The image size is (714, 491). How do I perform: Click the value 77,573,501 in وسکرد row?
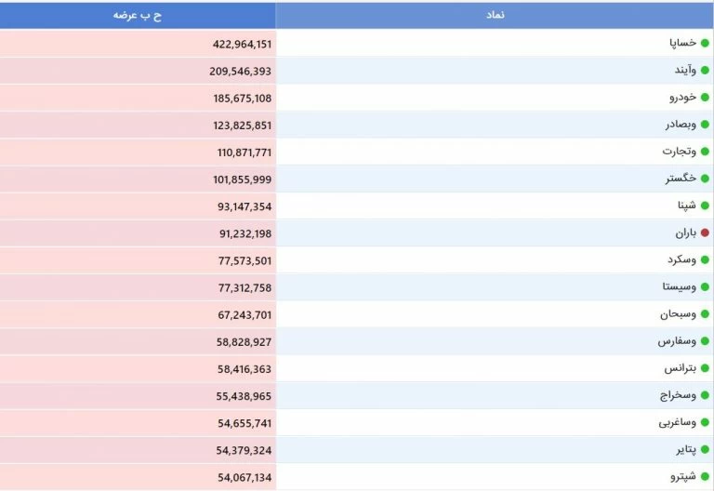coord(245,260)
